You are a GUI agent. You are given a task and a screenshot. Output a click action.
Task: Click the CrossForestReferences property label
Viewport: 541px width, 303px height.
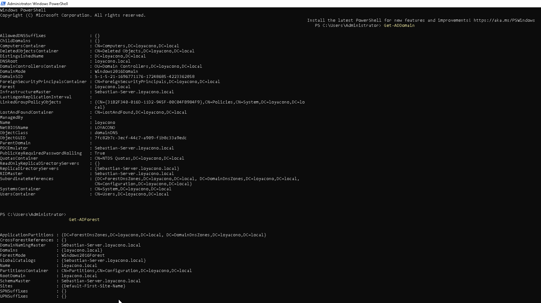coord(27,240)
